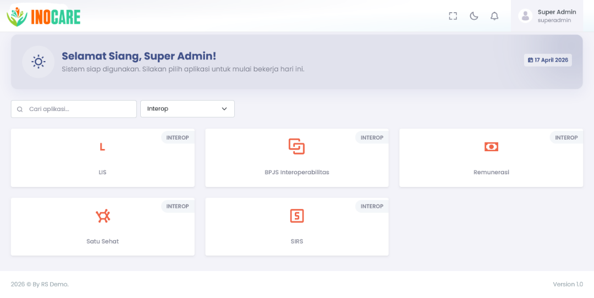
Task: Click the INOCARE logo
Action: pos(43,16)
